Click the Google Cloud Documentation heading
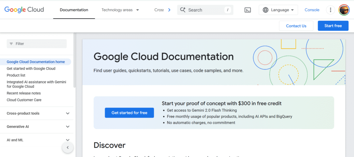Viewport: 354px width, 157px height. click(x=164, y=56)
